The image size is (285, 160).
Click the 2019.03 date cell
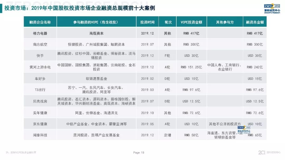pos(148,90)
